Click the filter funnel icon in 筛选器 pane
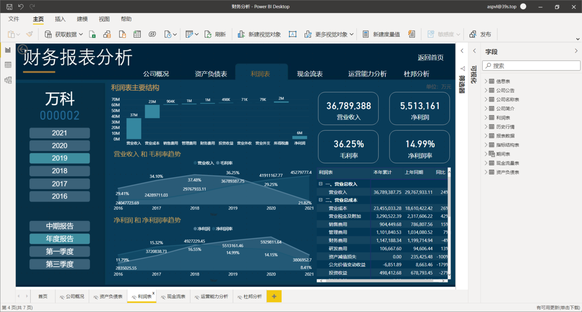This screenshot has height=312, width=582. click(x=462, y=68)
